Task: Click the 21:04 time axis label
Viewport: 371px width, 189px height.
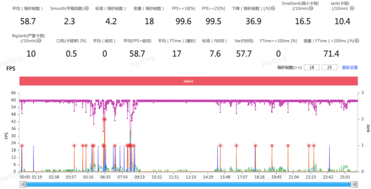Action: pos(294,177)
